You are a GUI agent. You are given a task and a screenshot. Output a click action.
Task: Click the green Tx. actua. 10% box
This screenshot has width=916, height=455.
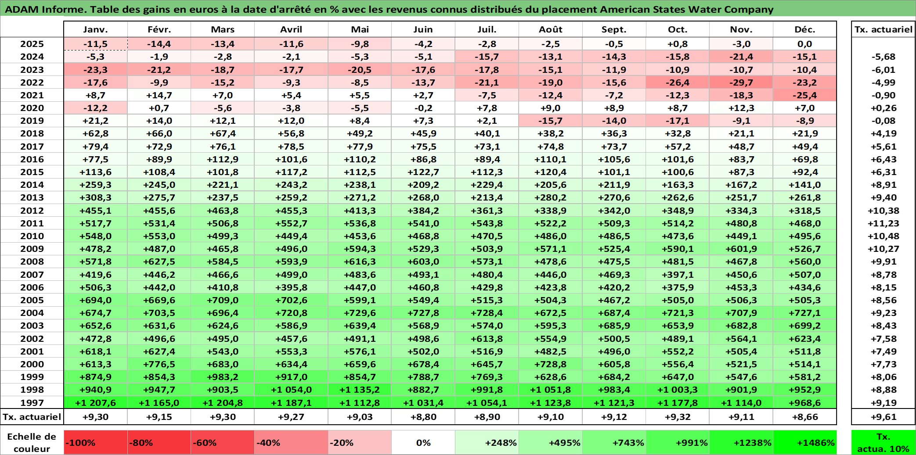[884, 442]
